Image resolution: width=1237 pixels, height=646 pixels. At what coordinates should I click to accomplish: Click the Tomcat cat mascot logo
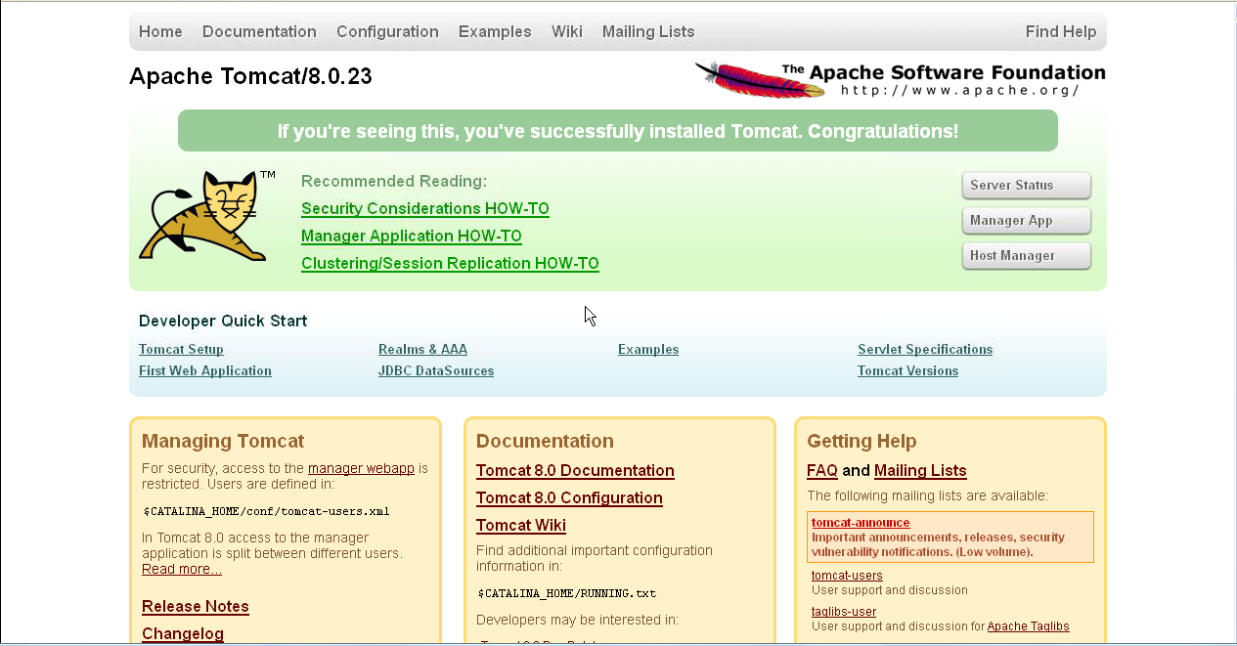click(x=207, y=216)
